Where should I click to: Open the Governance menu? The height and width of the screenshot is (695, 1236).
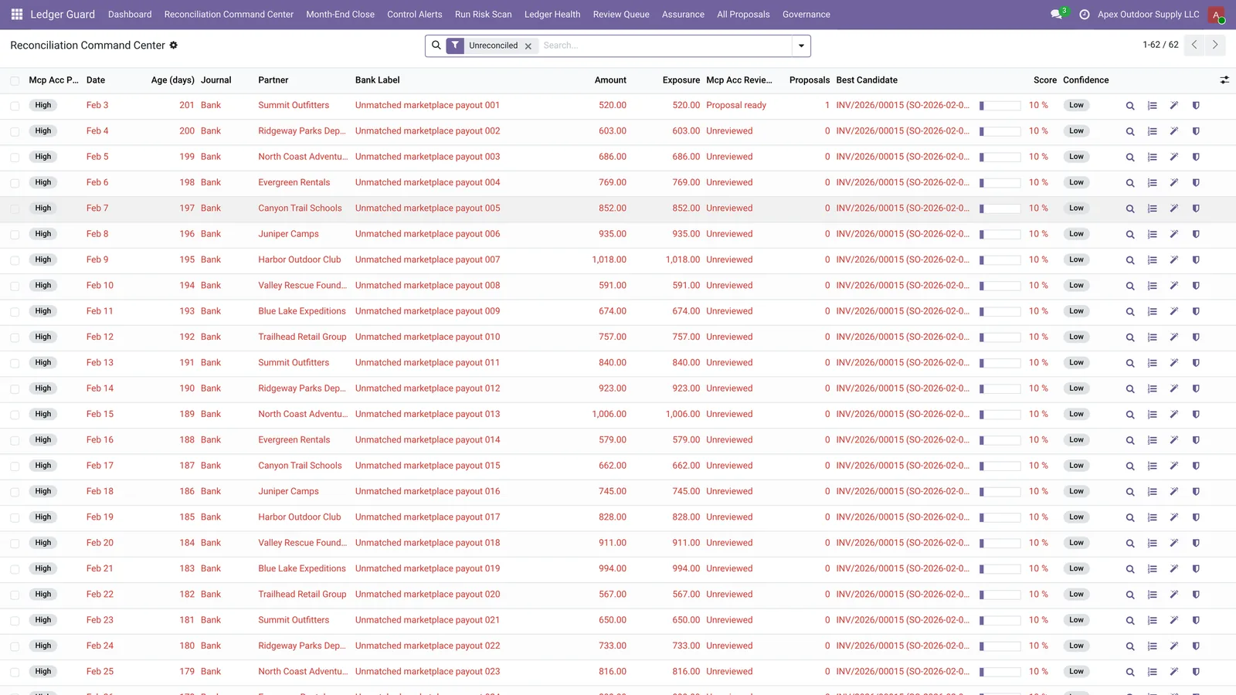coord(806,15)
